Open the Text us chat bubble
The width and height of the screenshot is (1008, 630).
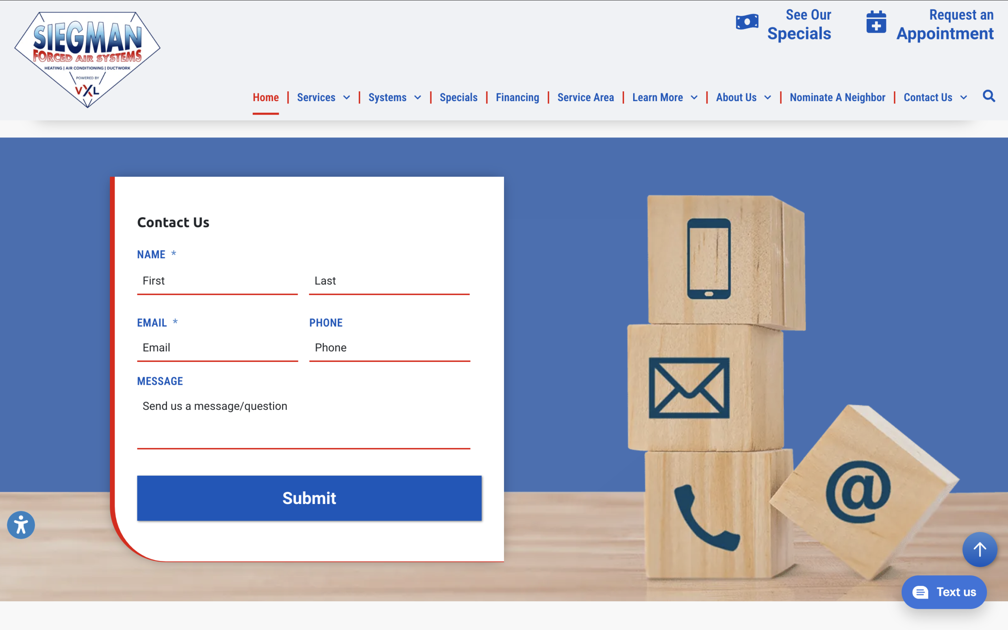tap(944, 592)
